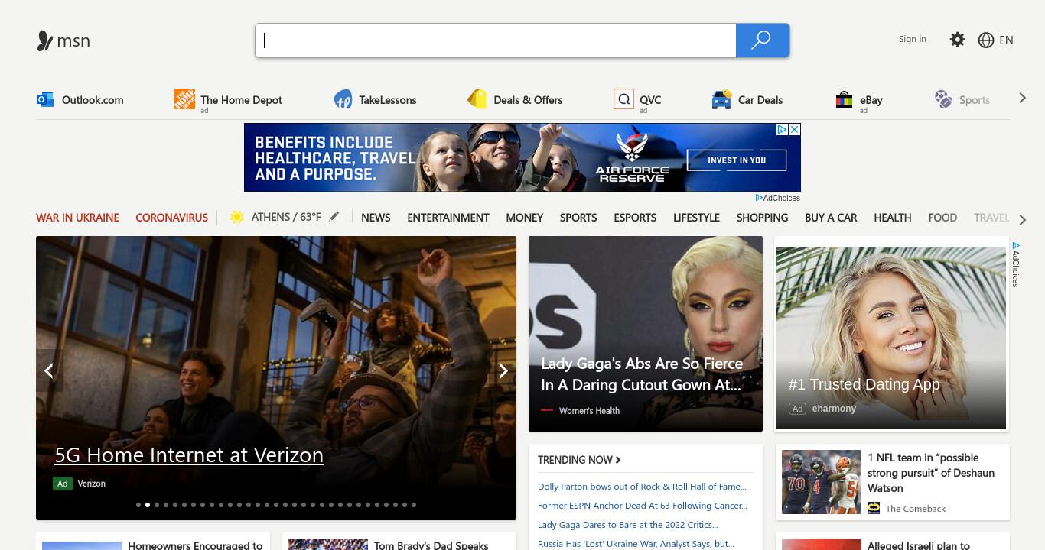Go to ESPORTS tab
Viewport: 1045px width, 550px height.
coord(635,218)
